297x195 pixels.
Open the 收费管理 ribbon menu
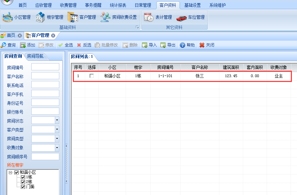click(x=68, y=5)
